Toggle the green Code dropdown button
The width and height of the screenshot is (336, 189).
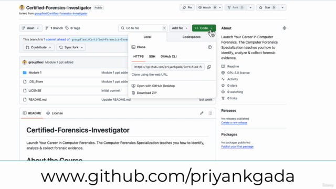click(x=204, y=28)
